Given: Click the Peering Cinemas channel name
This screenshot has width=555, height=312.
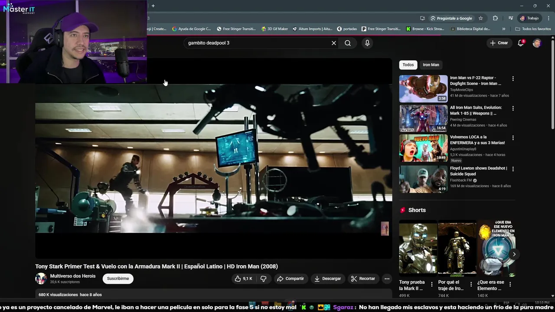Looking at the screenshot, I should click(463, 120).
